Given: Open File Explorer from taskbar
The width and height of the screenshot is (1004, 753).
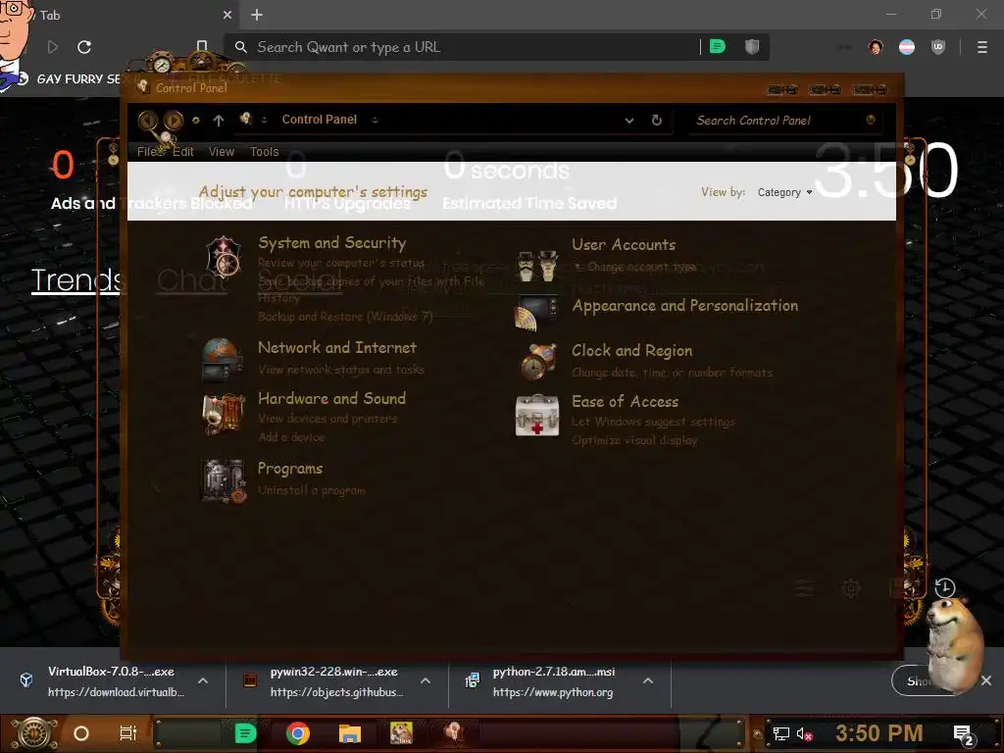Looking at the screenshot, I should [x=350, y=733].
